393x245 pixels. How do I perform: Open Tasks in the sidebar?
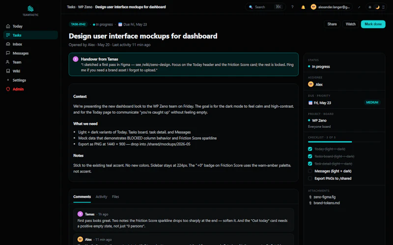click(x=30, y=35)
